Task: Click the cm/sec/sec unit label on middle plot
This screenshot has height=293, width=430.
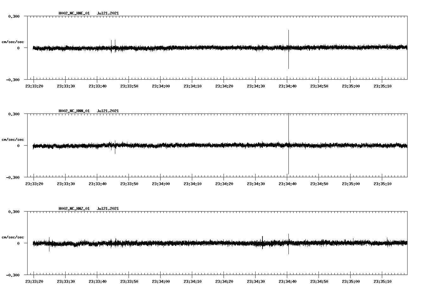Action: [x=13, y=139]
